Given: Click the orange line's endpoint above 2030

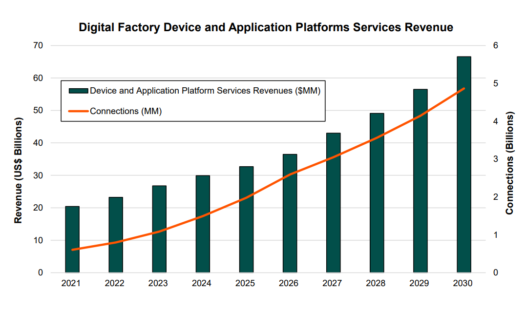Looking at the screenshot, I should [x=463, y=89].
